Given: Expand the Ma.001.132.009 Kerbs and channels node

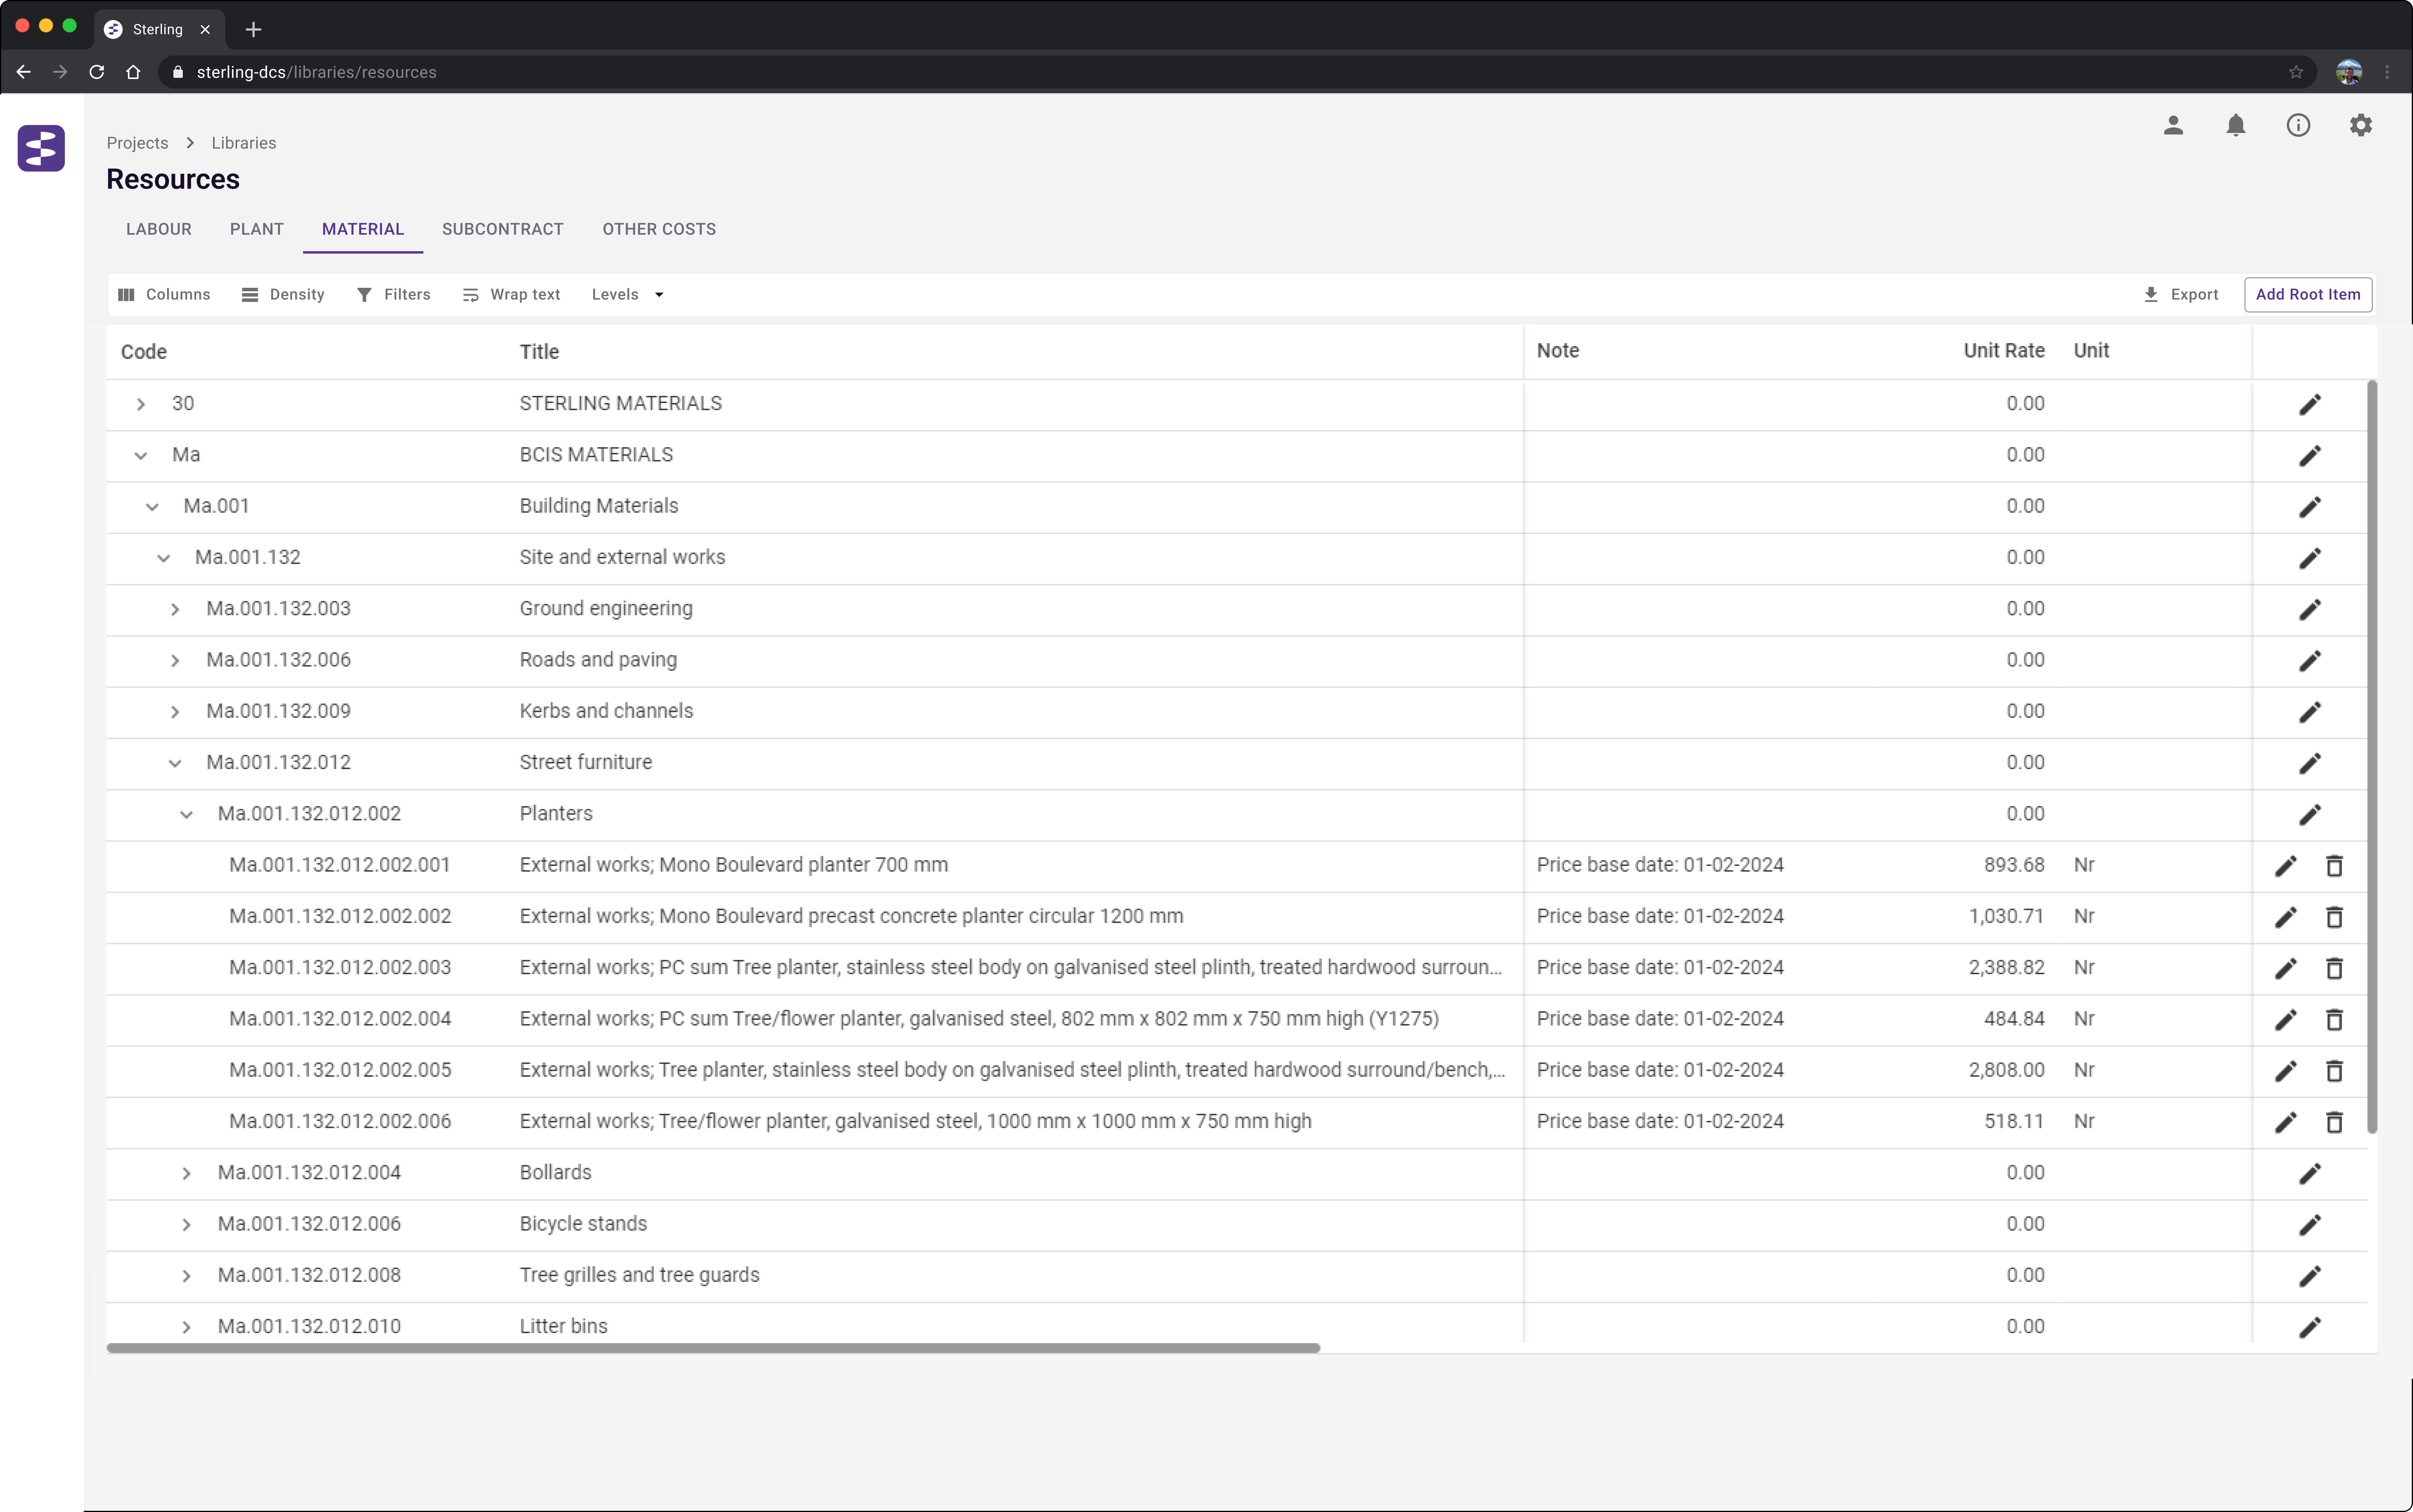Looking at the screenshot, I should click(175, 712).
